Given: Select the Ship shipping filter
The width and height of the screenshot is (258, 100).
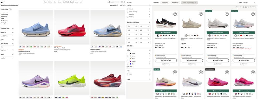Looking at the screenshot, I should coord(165,3).
